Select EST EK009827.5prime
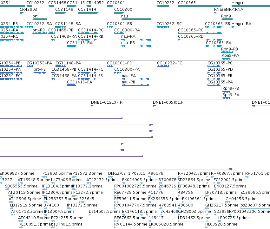This screenshot has width=270, height=229. click(1, 177)
